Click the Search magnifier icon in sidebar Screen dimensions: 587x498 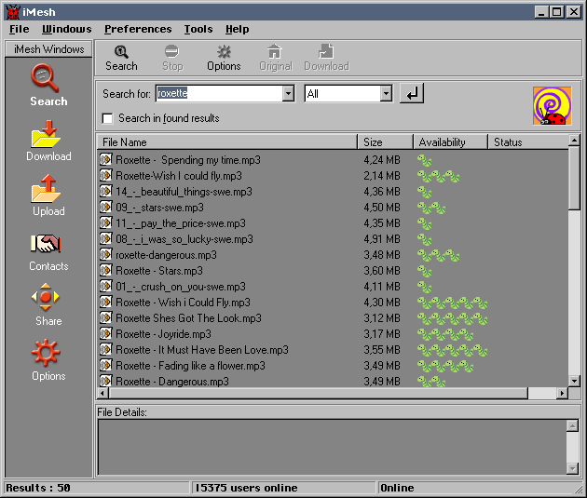click(46, 78)
